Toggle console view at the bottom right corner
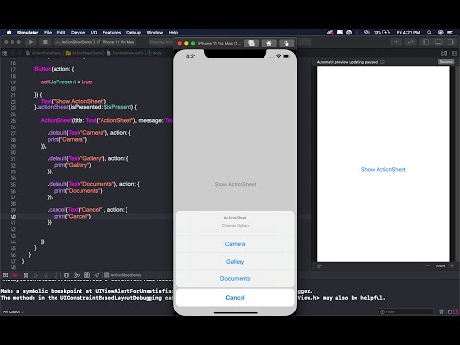This screenshot has height=345, width=460. pos(456,311)
